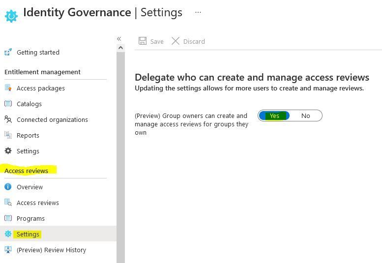Image resolution: width=382 pixels, height=263 pixels.
Task: Collapse the sidebar with double chevron
Action: click(119, 39)
